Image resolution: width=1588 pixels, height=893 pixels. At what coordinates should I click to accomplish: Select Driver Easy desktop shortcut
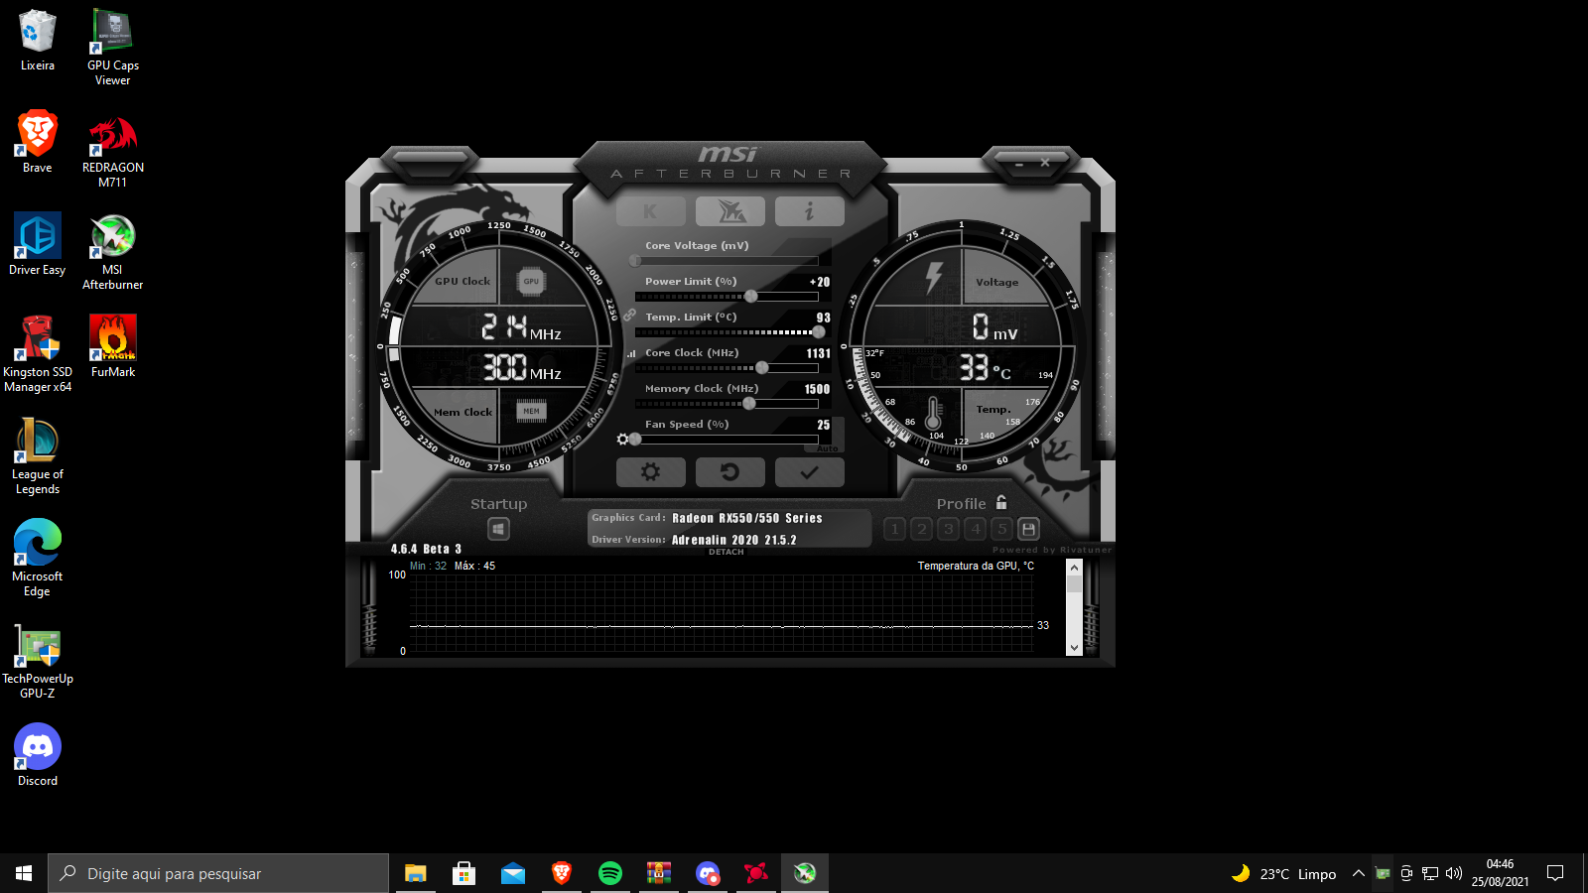click(38, 244)
